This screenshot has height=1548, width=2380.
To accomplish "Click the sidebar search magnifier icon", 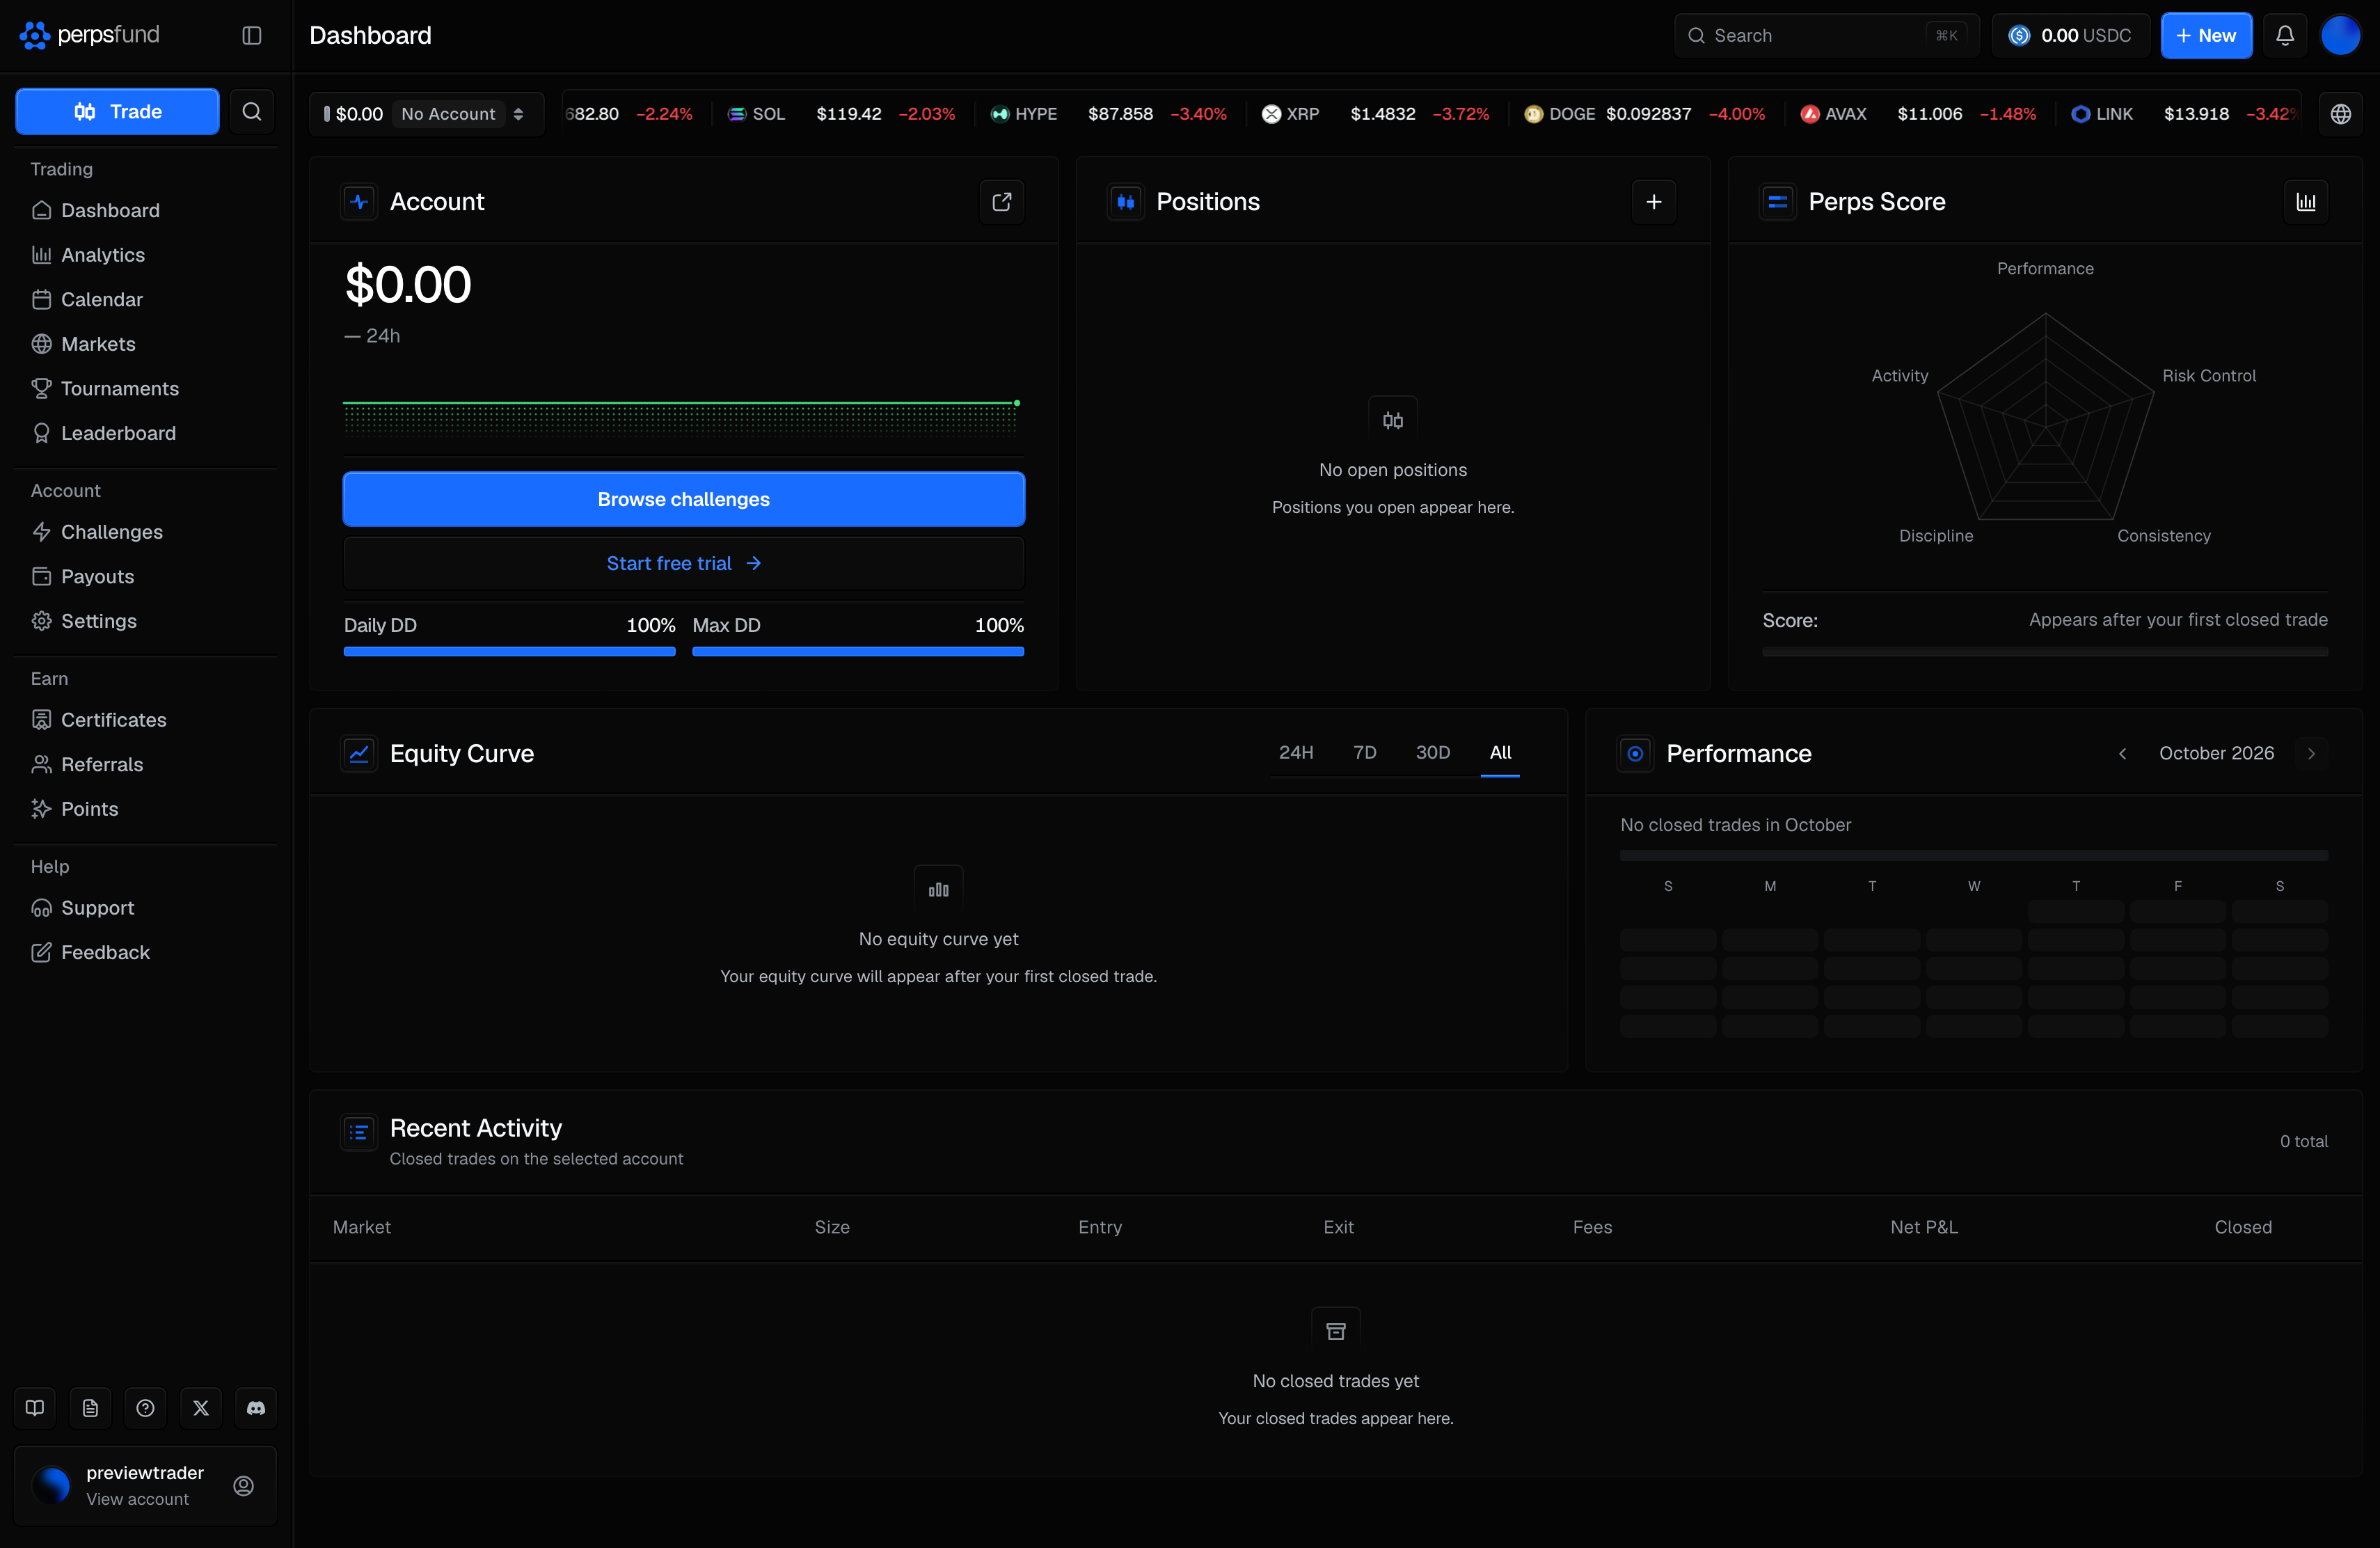I will point(252,111).
